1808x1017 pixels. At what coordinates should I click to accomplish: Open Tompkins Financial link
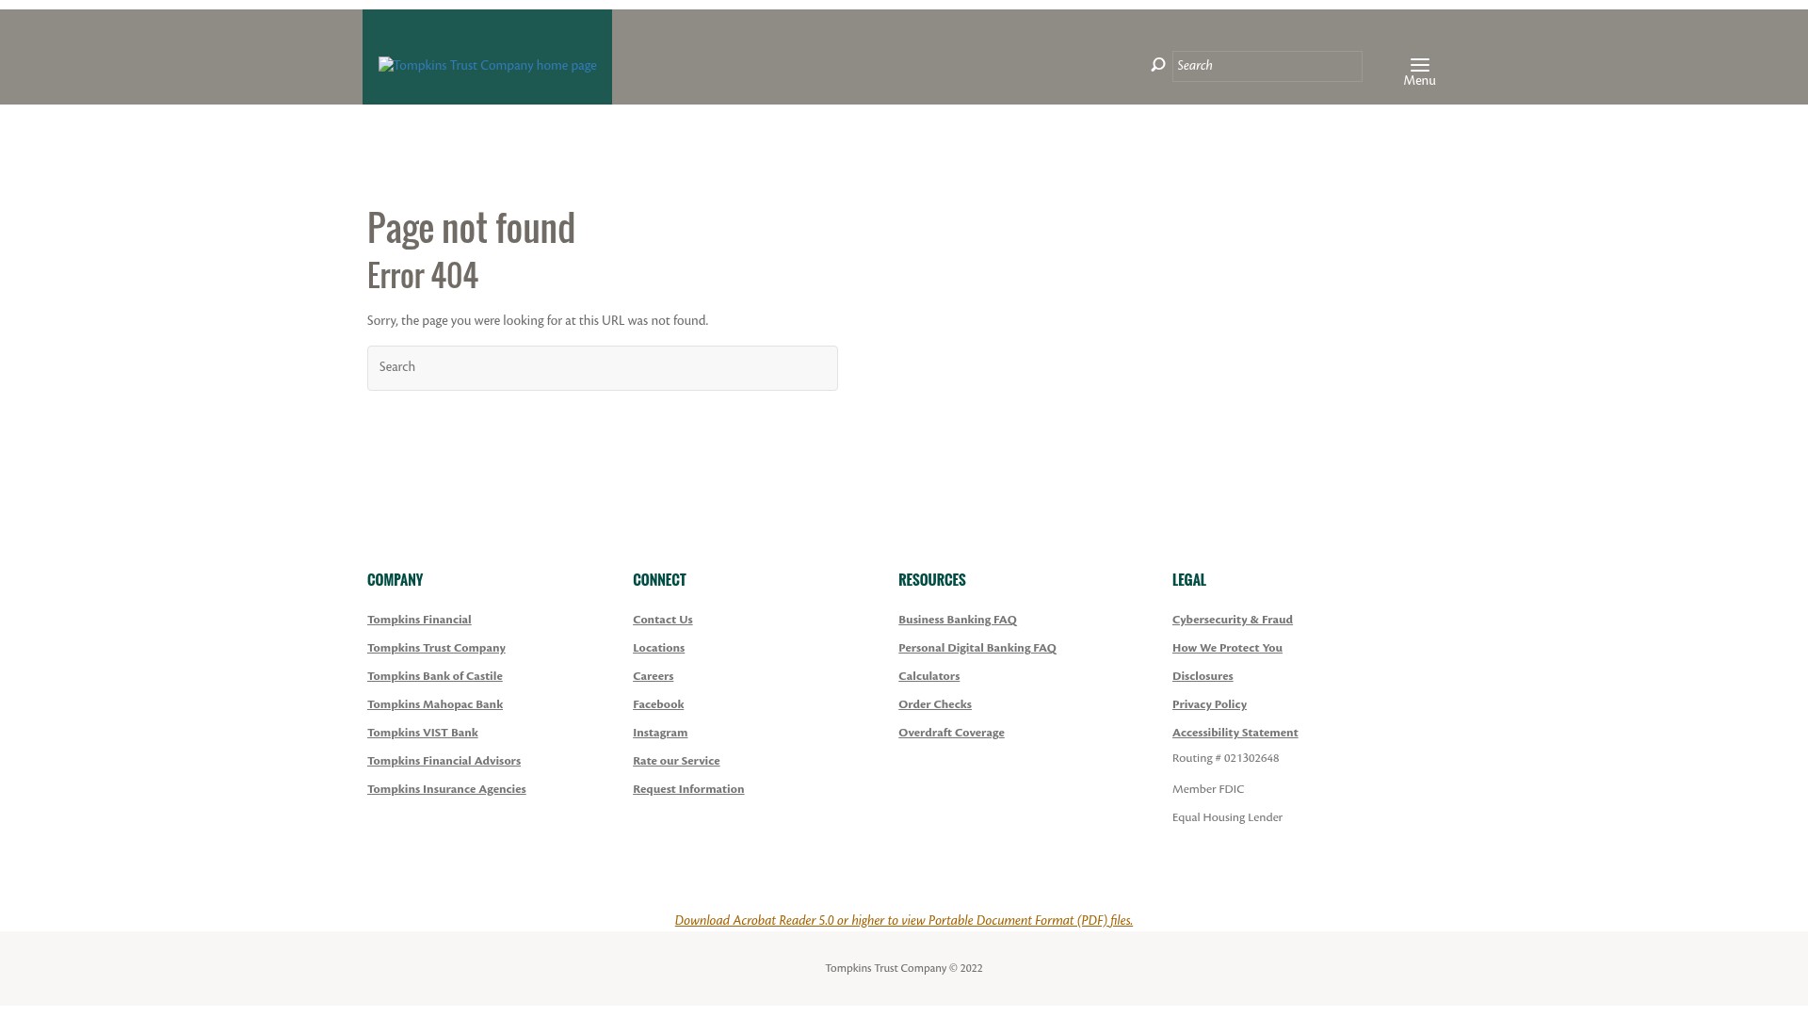[x=419, y=620]
